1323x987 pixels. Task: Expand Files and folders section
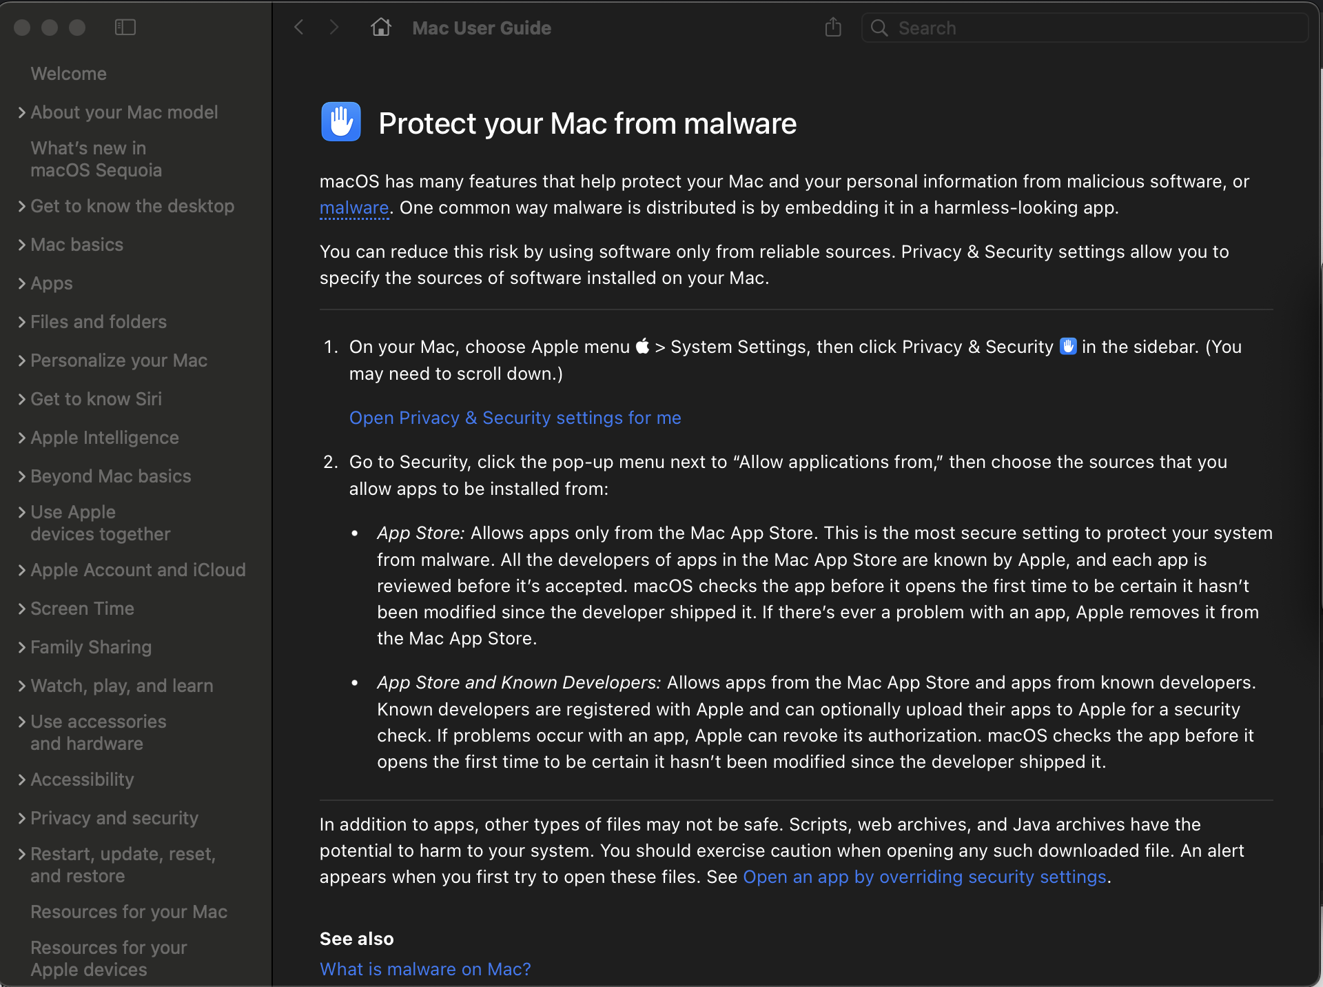click(22, 322)
